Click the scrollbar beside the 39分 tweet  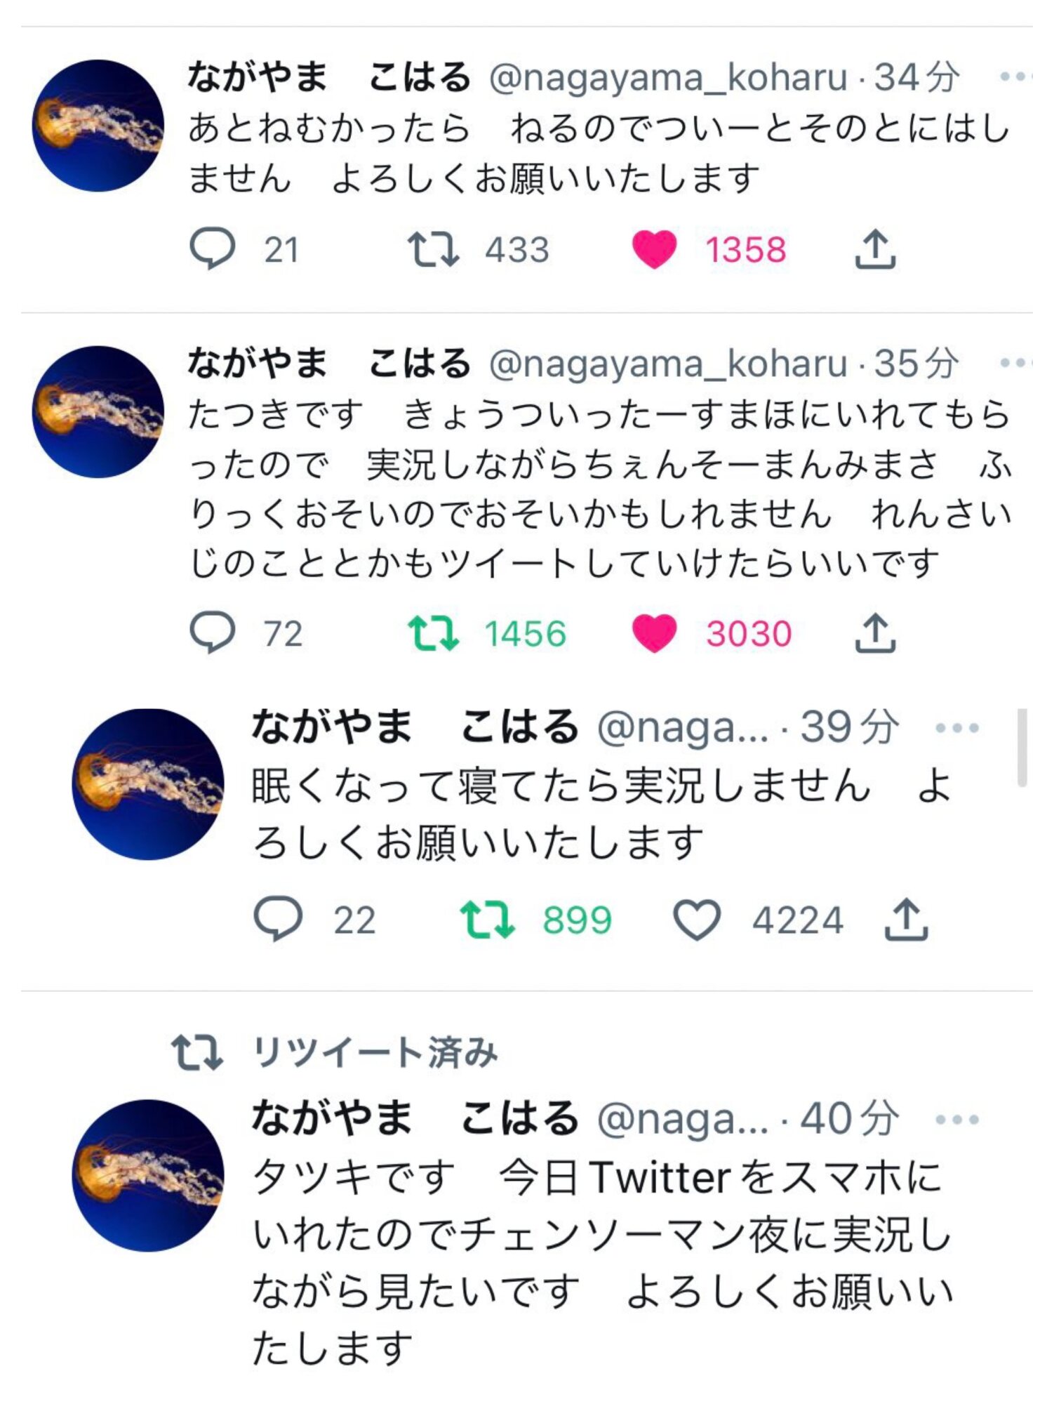tap(1022, 748)
